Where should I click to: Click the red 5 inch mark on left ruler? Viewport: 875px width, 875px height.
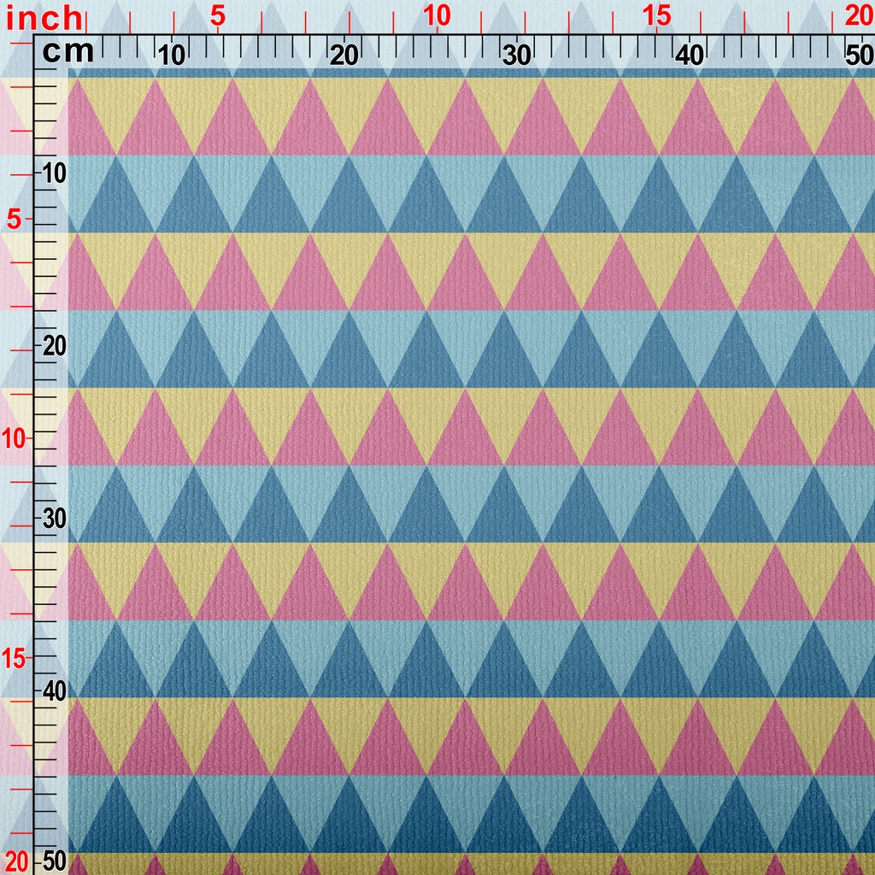[x=14, y=220]
